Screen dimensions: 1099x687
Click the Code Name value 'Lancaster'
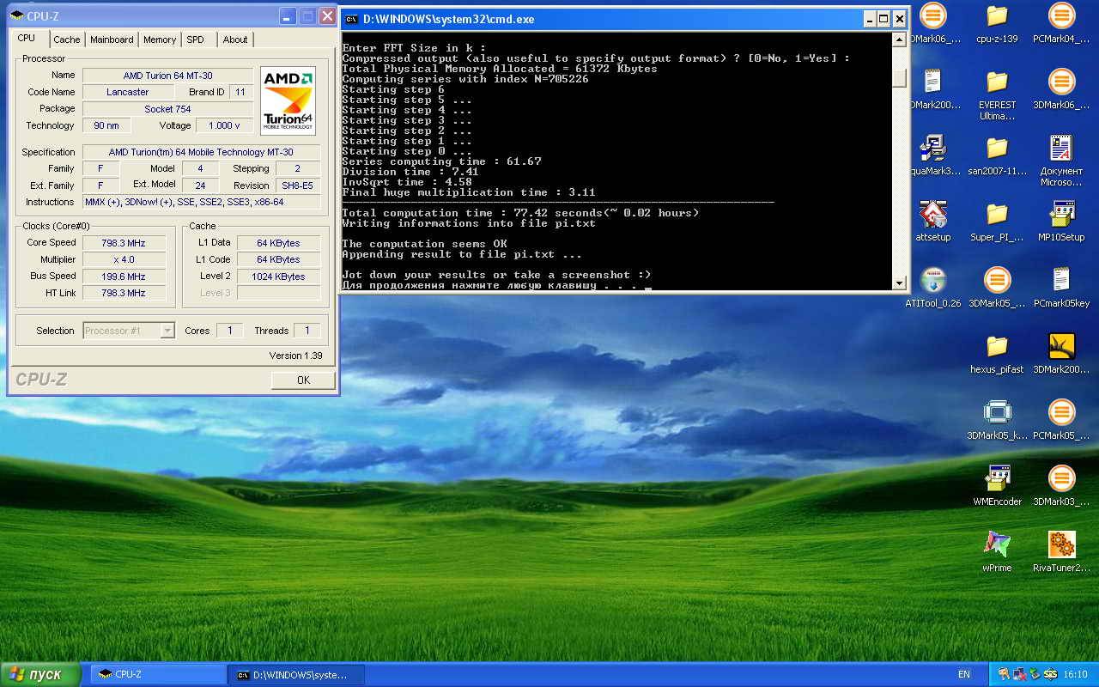128,92
